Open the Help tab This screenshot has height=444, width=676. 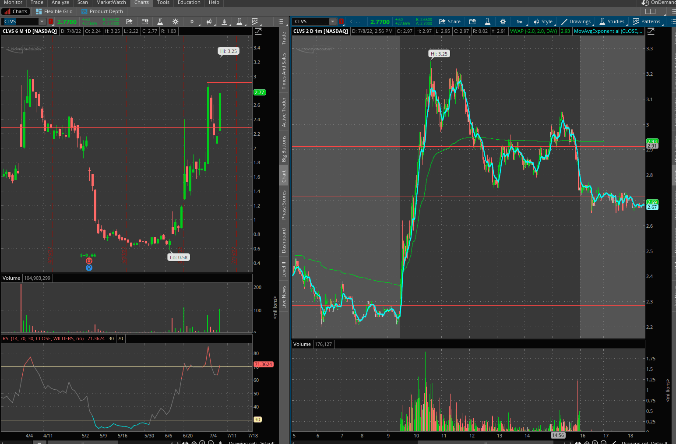click(x=214, y=3)
